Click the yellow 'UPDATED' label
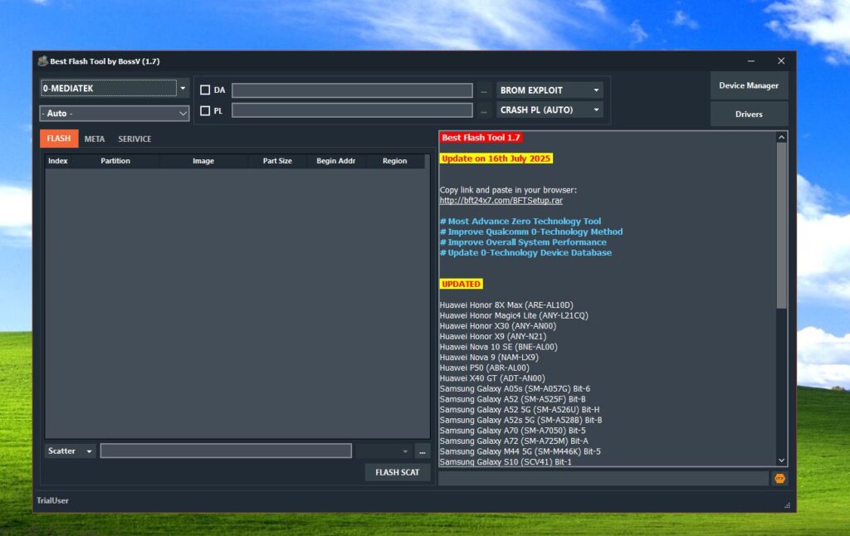This screenshot has height=536, width=850. (461, 284)
